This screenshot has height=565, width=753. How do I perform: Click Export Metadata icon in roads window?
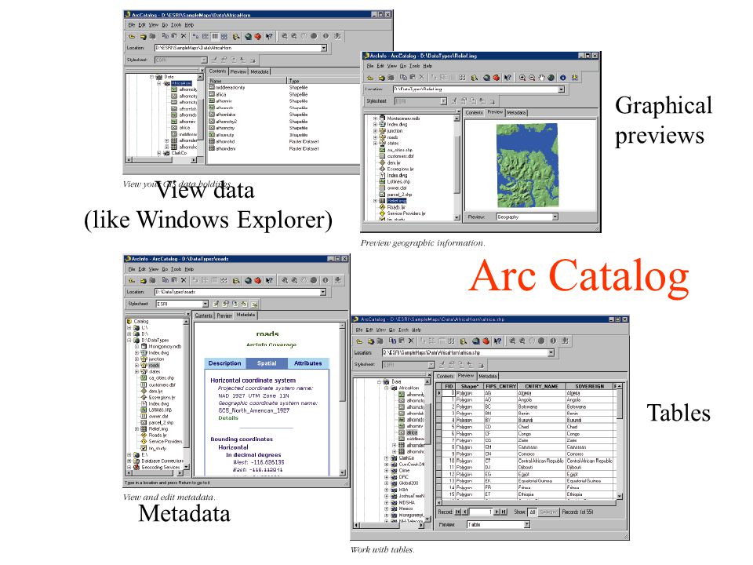pyautogui.click(x=245, y=304)
